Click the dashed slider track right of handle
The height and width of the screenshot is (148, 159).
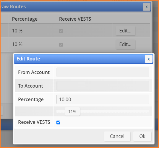[x=114, y=111]
